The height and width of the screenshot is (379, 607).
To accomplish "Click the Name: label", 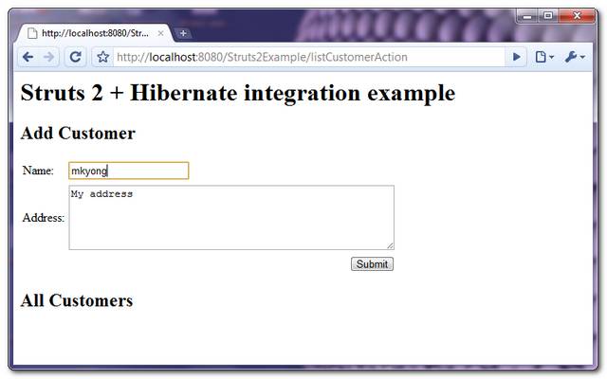I will tap(38, 171).
